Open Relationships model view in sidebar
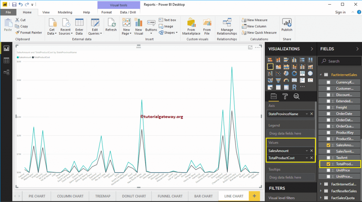Screen dimensions: 362x202 [6, 72]
